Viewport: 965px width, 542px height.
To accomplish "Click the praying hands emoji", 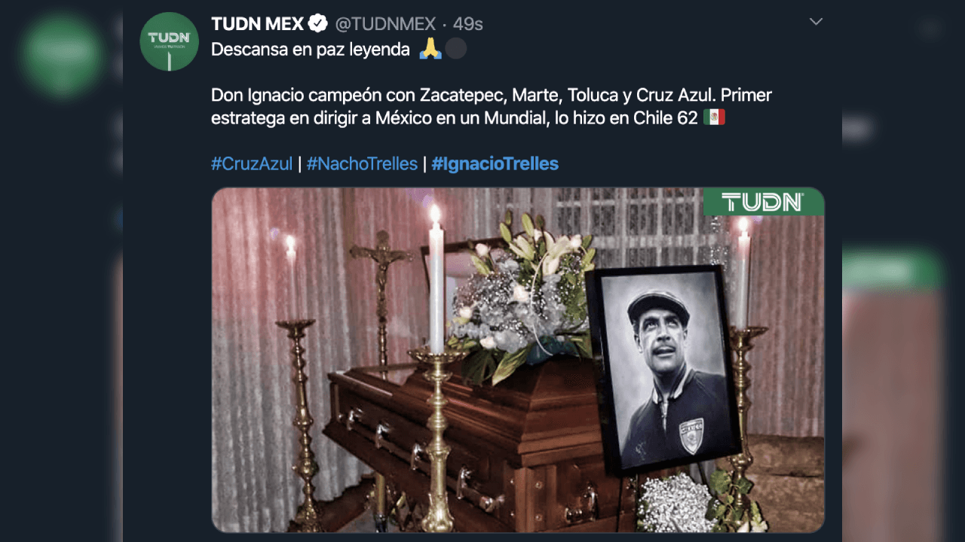I will tap(431, 48).
